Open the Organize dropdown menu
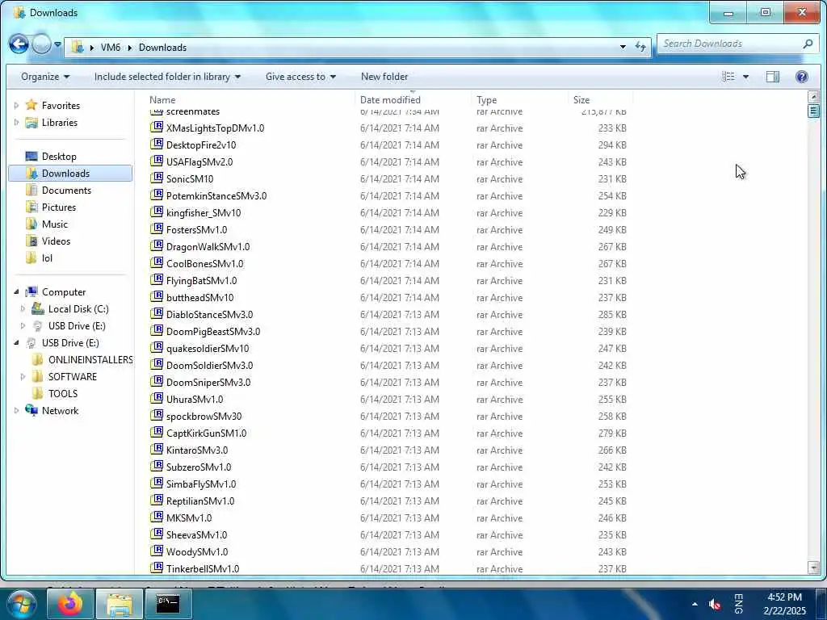827x620 pixels. coord(45,77)
